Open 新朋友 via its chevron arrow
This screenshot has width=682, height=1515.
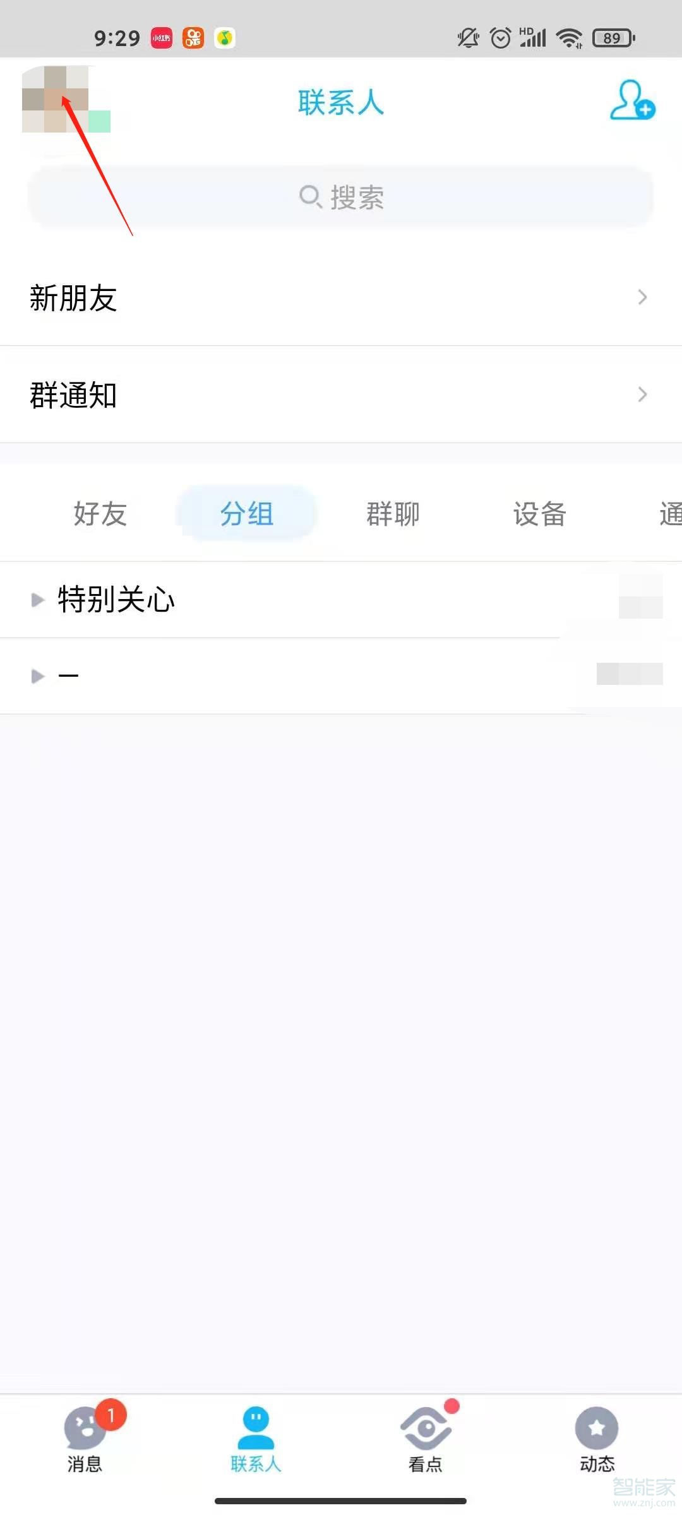pyautogui.click(x=642, y=297)
